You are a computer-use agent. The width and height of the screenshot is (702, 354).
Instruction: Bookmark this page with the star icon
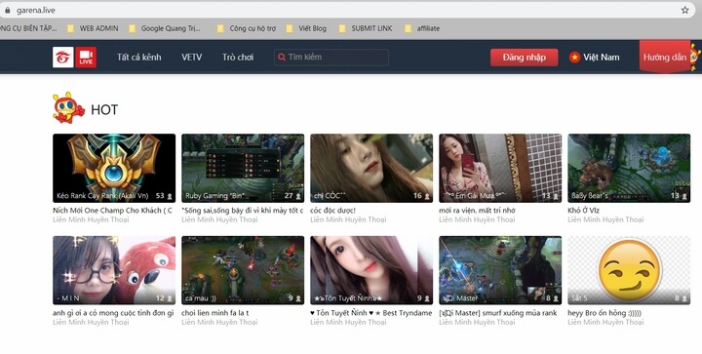(x=685, y=10)
